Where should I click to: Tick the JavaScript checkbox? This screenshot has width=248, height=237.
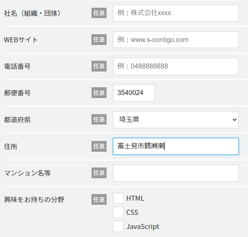(x=118, y=226)
